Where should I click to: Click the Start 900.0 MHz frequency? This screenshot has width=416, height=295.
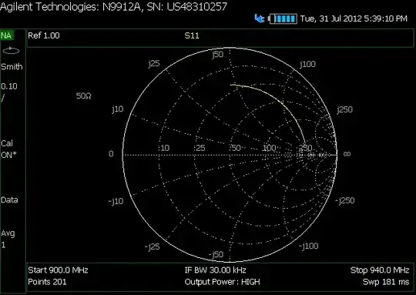pos(58,270)
